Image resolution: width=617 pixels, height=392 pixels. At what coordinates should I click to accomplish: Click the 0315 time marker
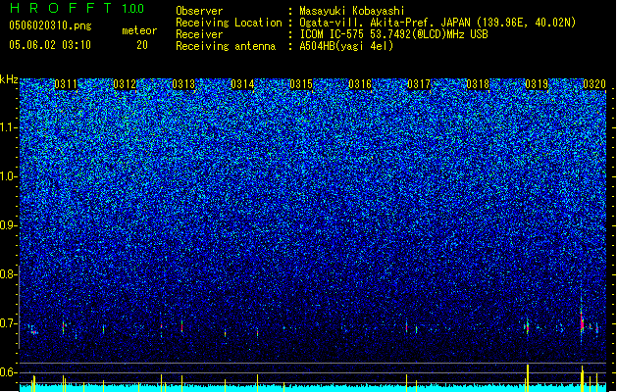301,84
